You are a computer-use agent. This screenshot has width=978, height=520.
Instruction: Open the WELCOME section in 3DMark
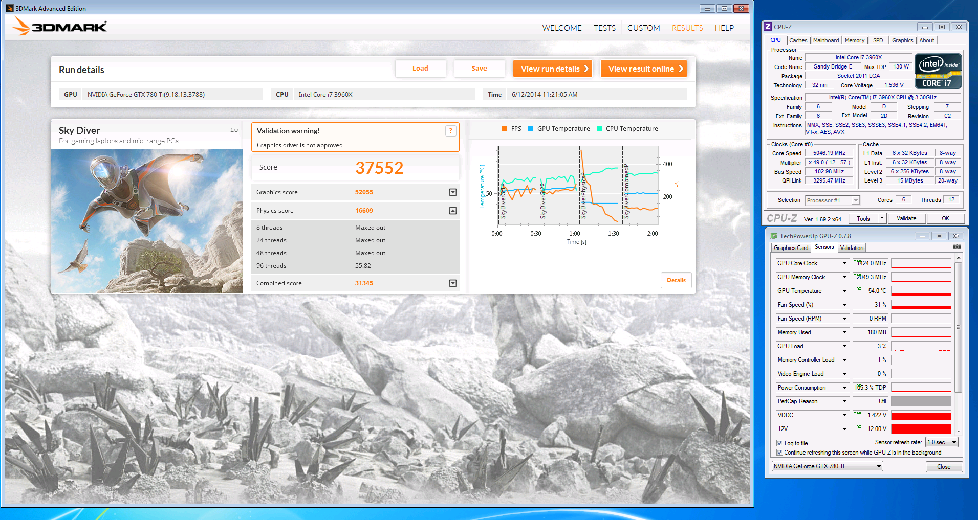click(562, 28)
